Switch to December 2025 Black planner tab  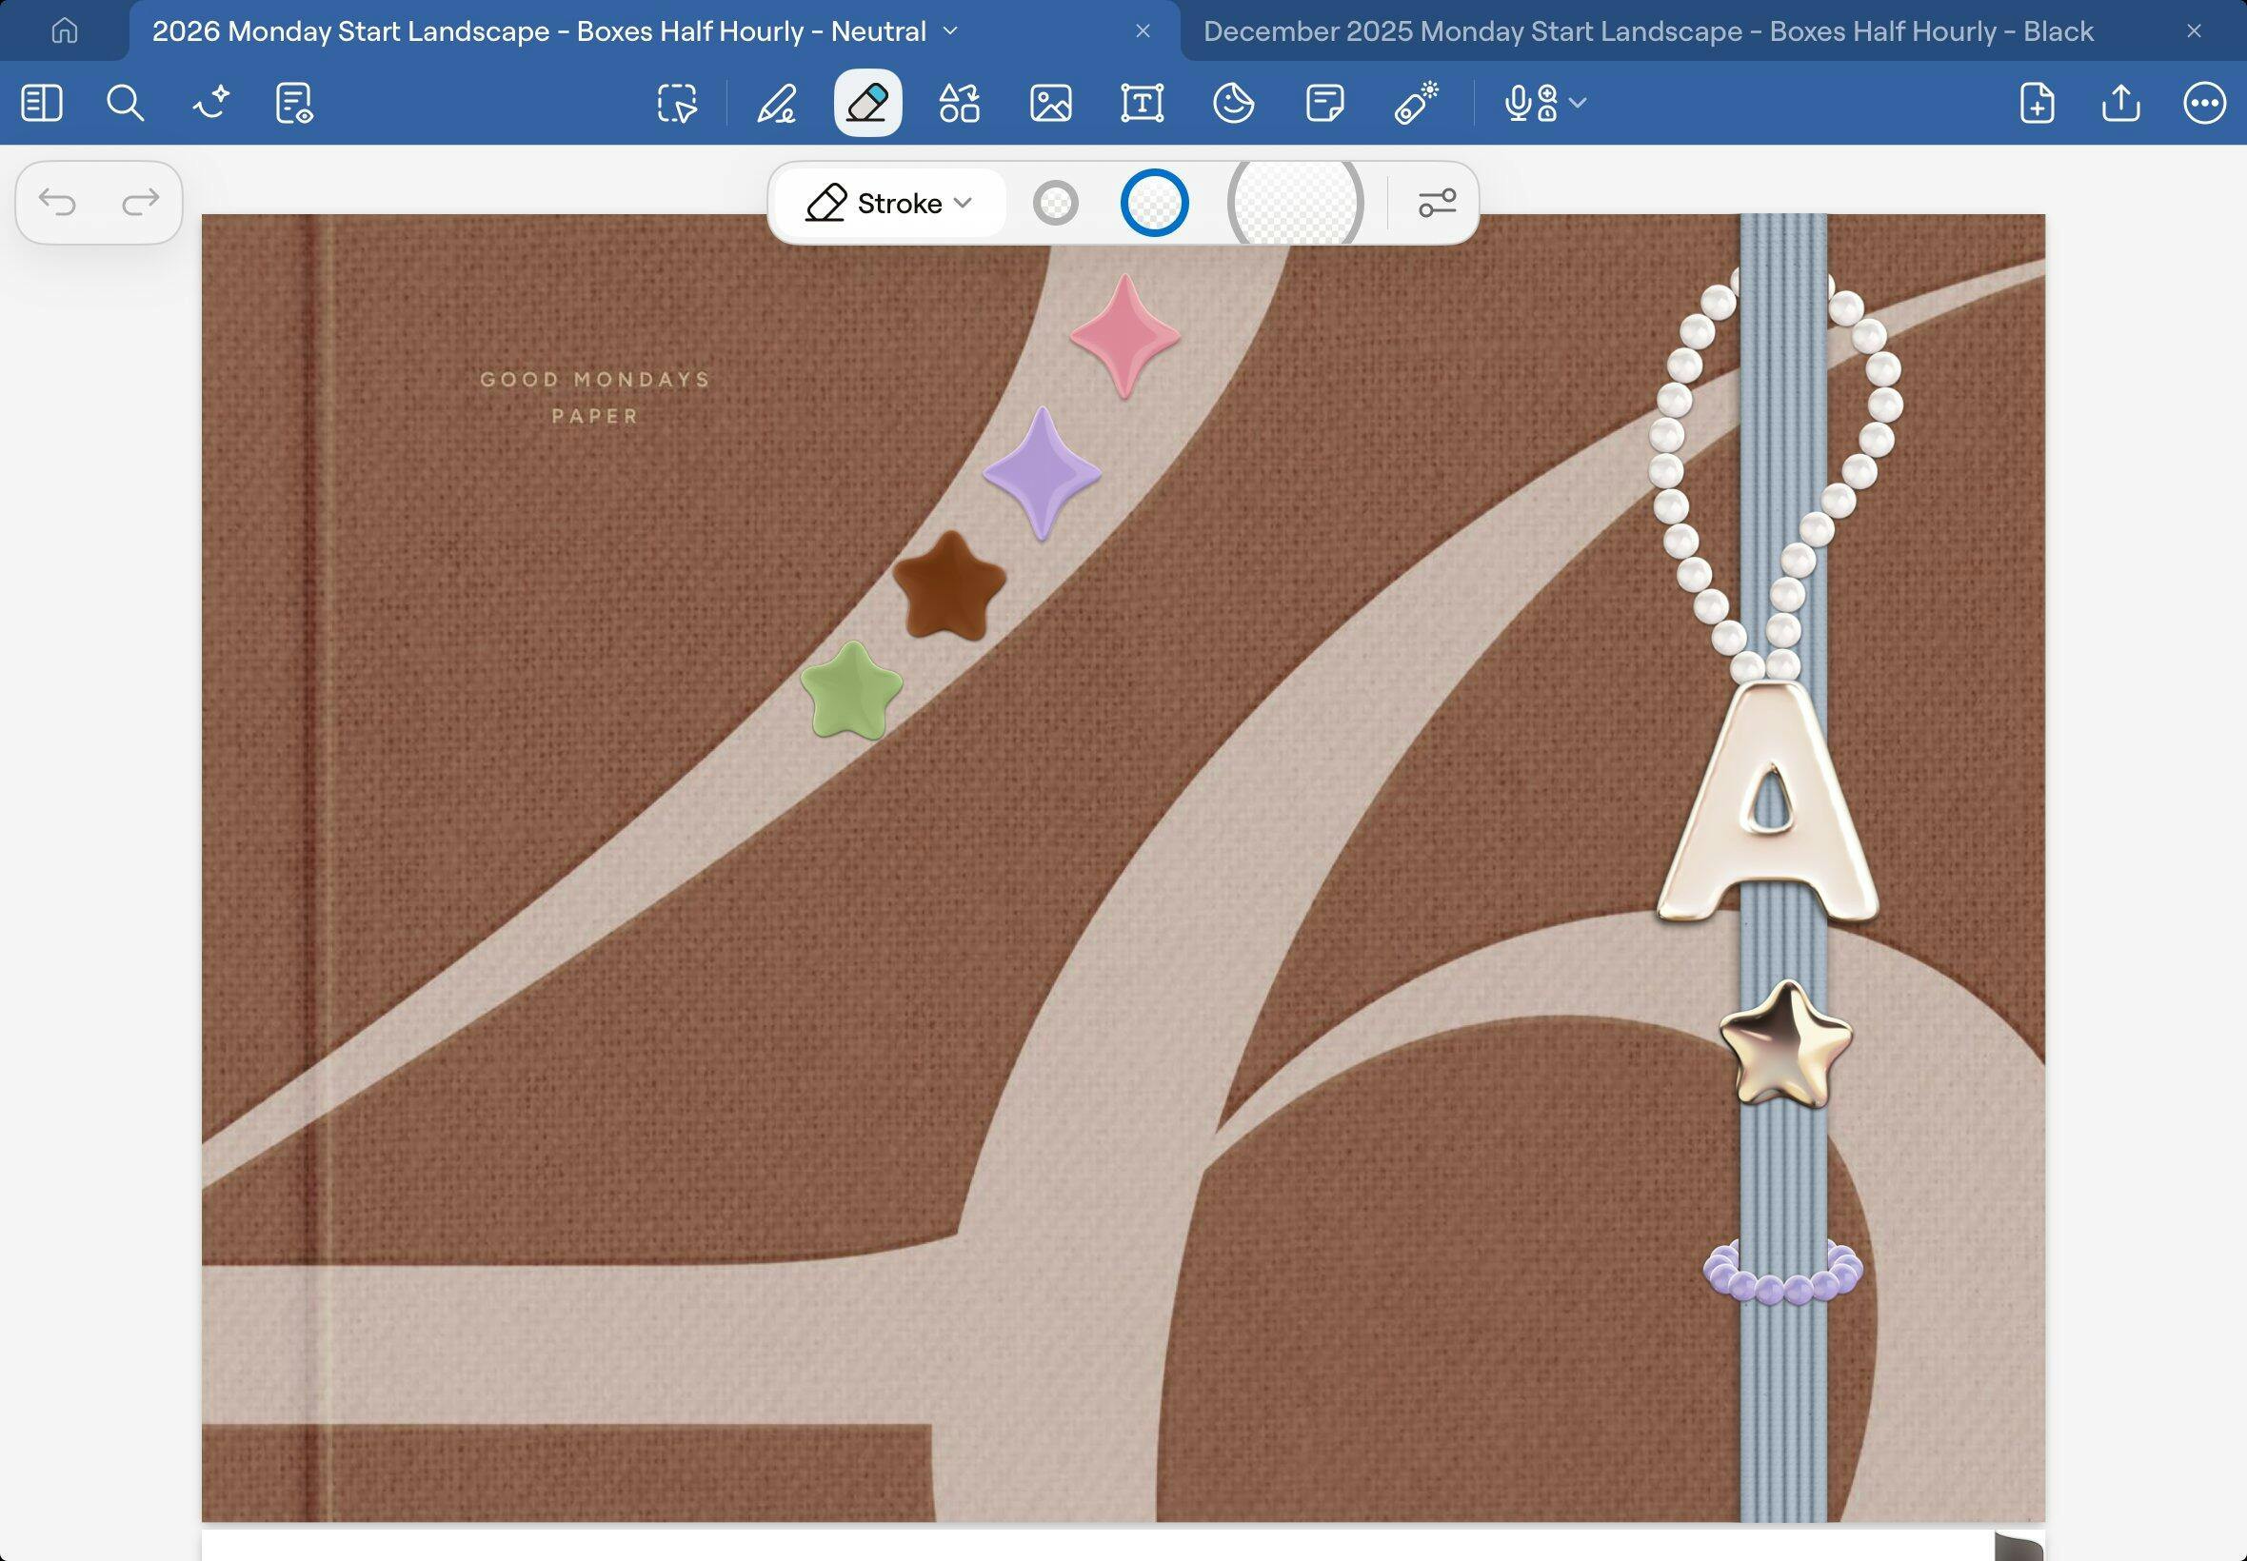coord(1647,31)
